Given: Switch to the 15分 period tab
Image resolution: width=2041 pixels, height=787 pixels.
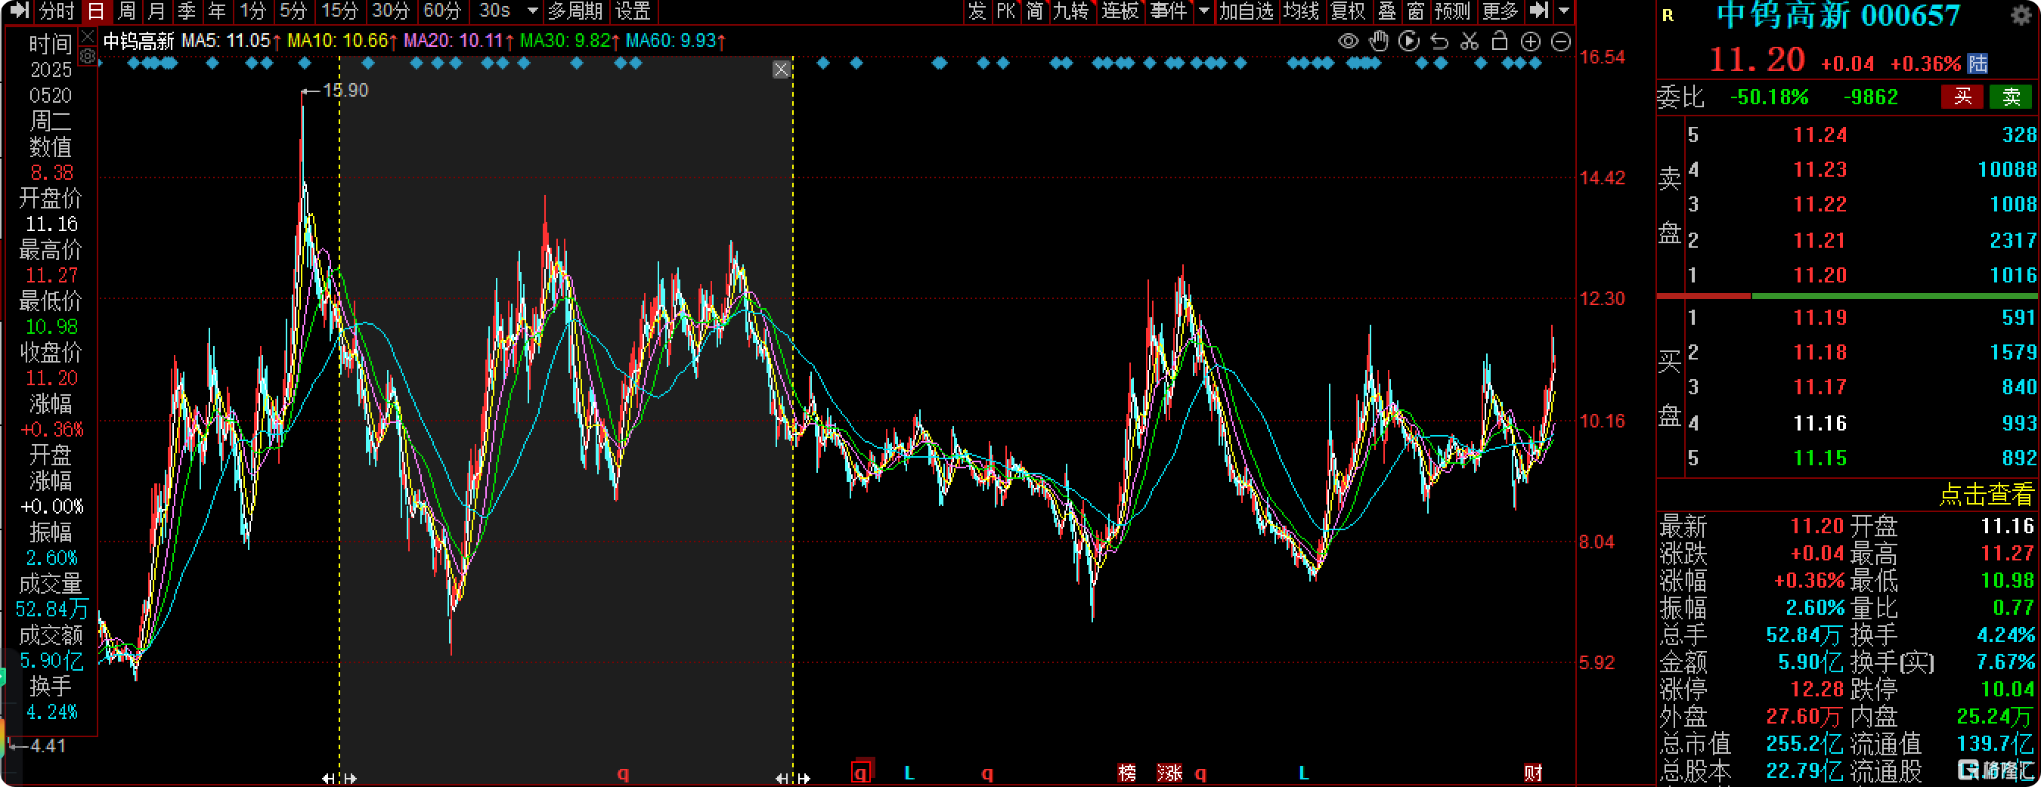Looking at the screenshot, I should [340, 11].
